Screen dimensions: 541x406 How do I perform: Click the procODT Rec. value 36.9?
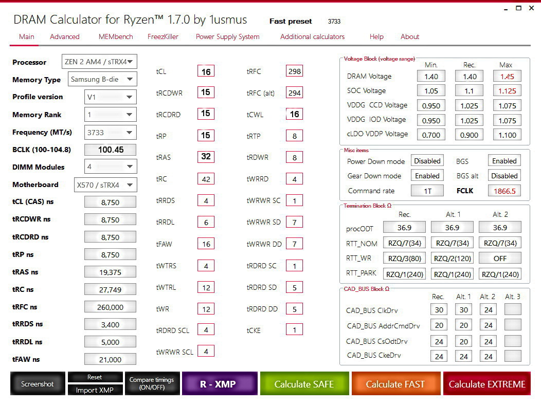404,228
